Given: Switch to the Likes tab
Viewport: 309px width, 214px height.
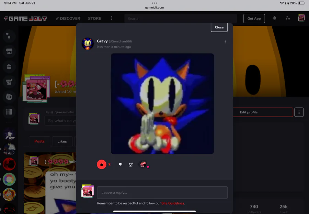Looking at the screenshot, I should tap(62, 141).
